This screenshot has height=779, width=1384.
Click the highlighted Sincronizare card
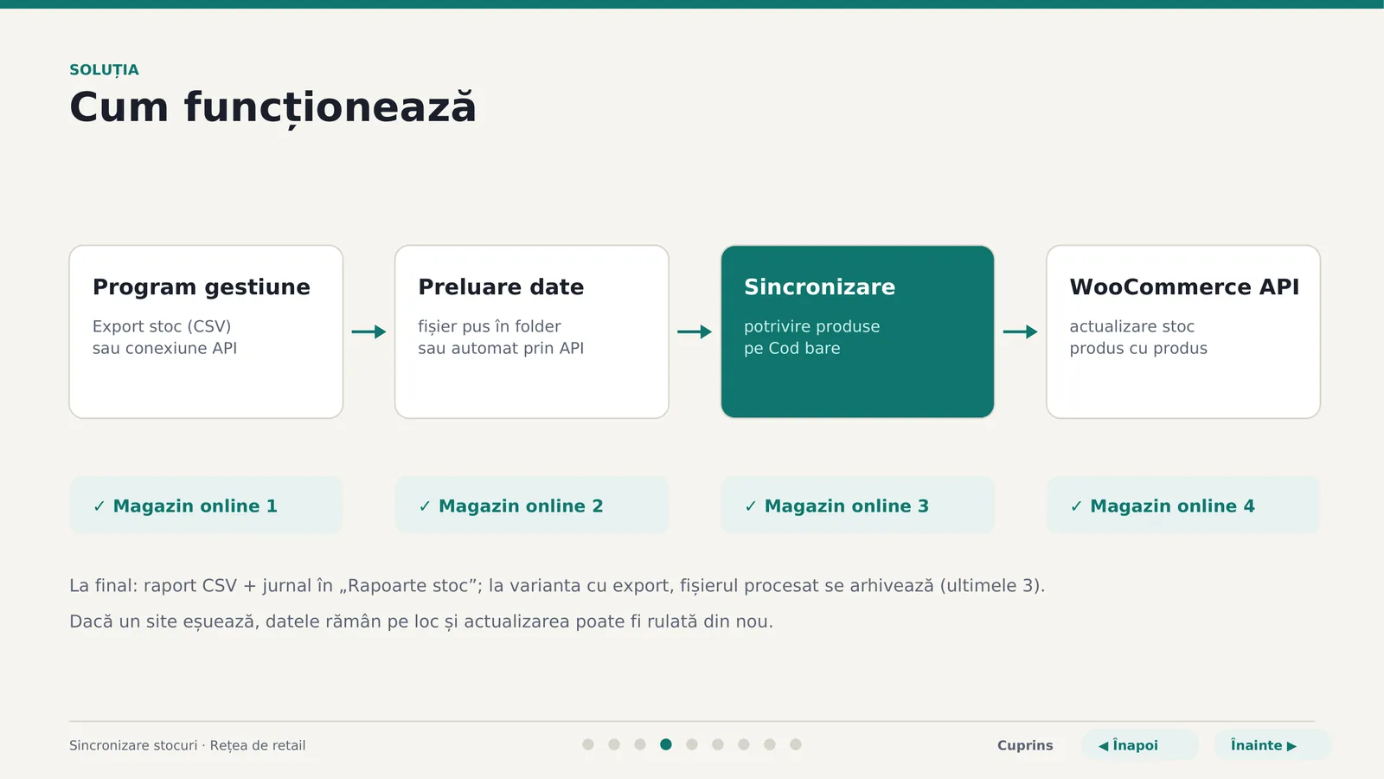click(x=857, y=332)
